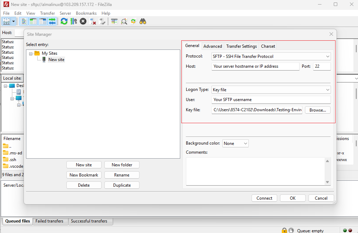Open the Transfer menu
Viewport: 358px width, 233px height.
(x=47, y=13)
